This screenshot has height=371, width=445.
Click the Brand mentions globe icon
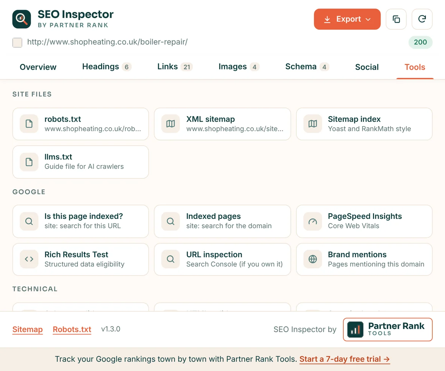click(313, 259)
